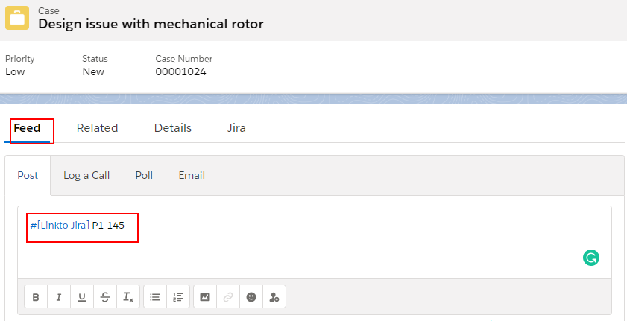The height and width of the screenshot is (321, 627).
Task: Insert a bulleted list
Action: (155, 296)
